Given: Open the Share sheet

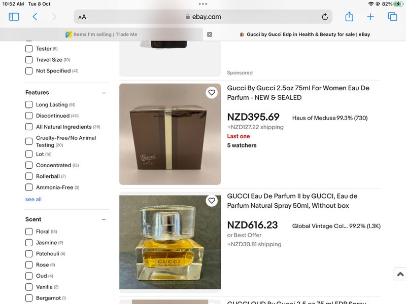Looking at the screenshot, I should (x=349, y=17).
